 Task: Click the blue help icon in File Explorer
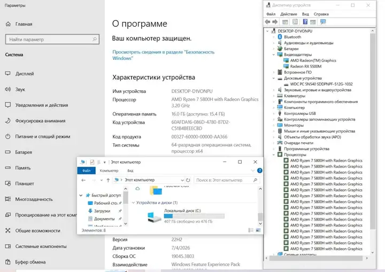click(259, 170)
